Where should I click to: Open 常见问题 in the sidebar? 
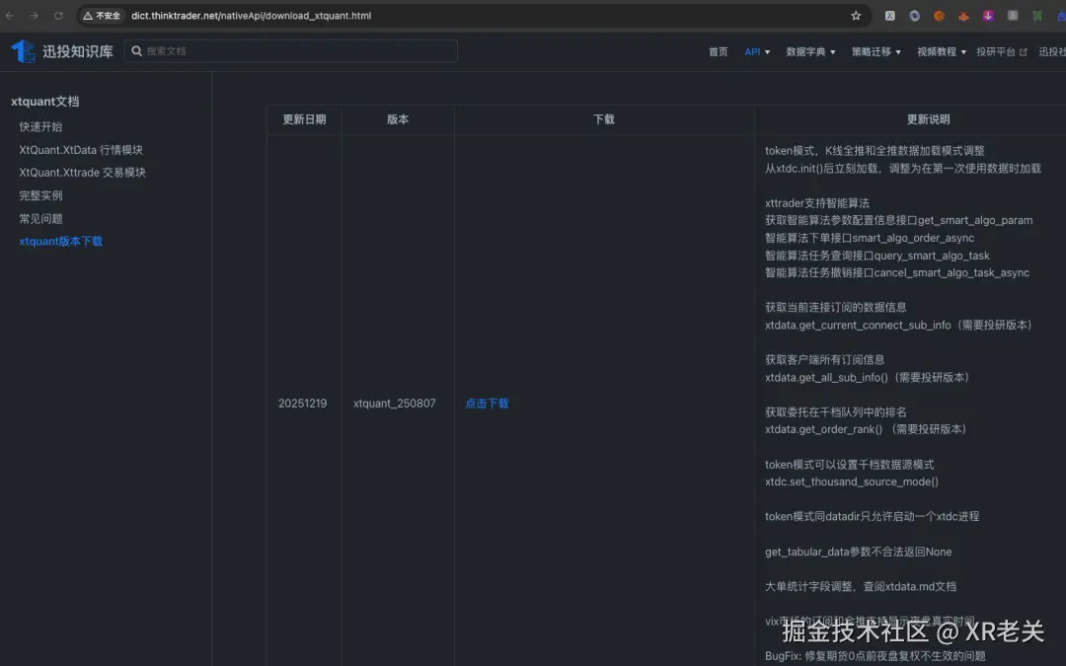tap(40, 219)
